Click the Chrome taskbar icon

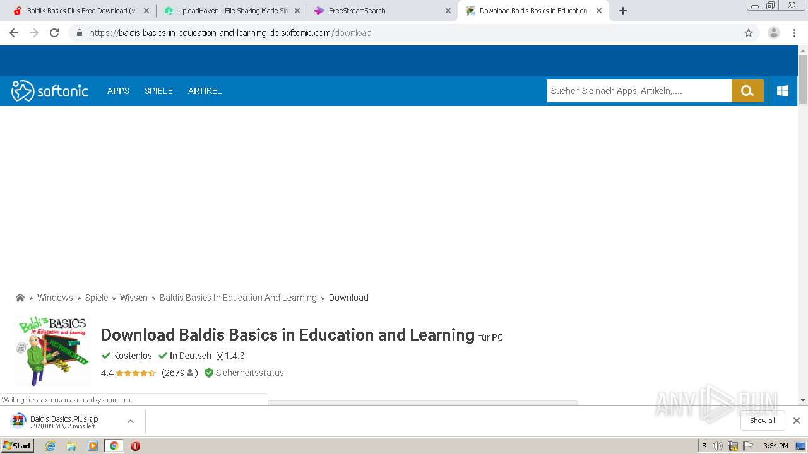click(114, 446)
